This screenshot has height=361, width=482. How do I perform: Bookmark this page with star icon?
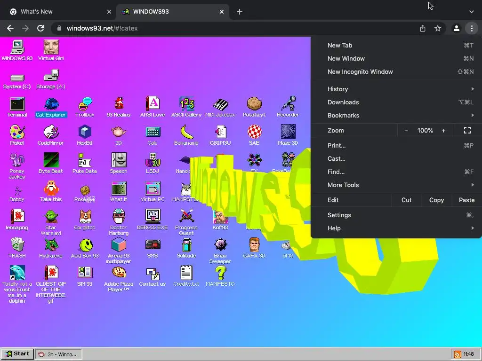click(438, 28)
